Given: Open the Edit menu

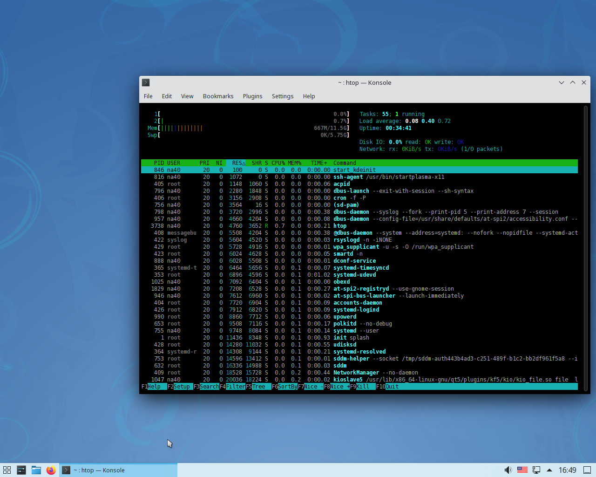Looking at the screenshot, I should [x=167, y=96].
